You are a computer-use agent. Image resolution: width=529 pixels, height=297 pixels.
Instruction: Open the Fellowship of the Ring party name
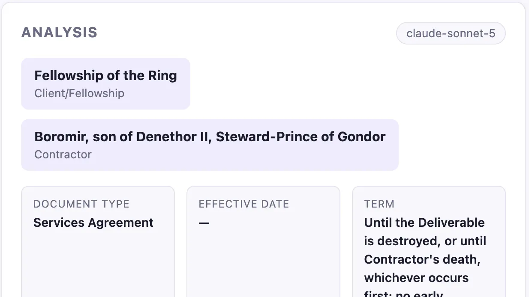(x=105, y=76)
